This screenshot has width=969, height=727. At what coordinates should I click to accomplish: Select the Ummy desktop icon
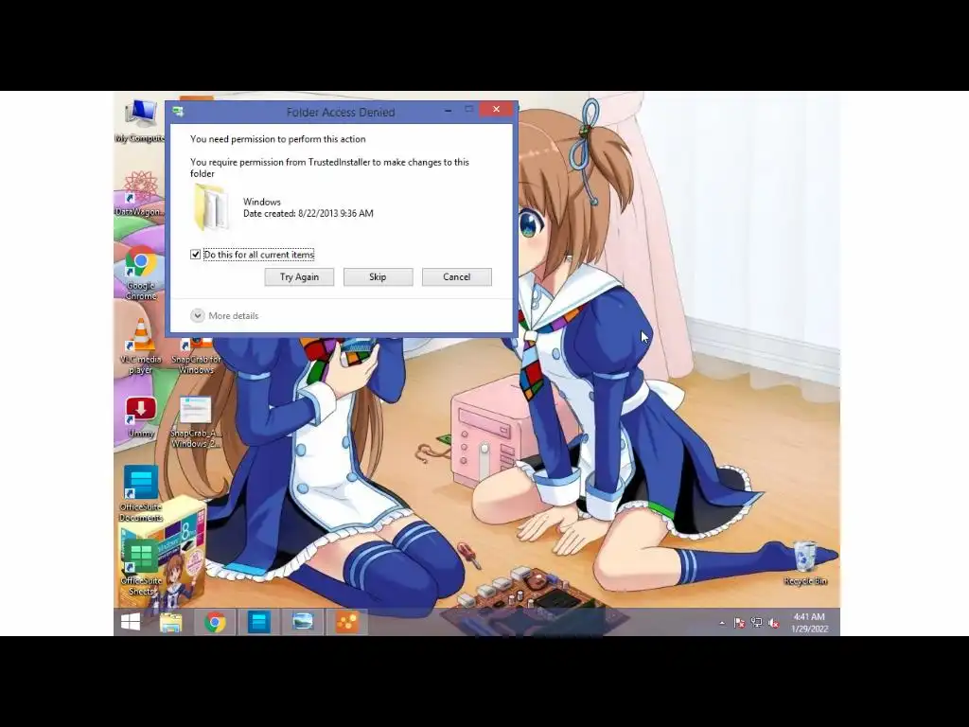141,417
